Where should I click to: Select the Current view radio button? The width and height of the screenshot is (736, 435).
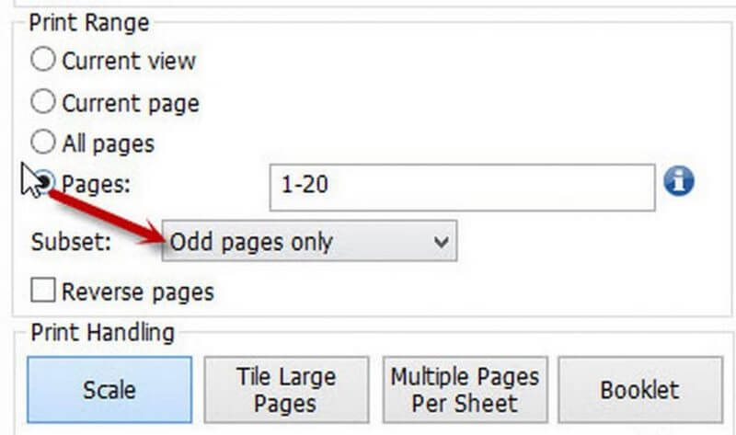44,61
